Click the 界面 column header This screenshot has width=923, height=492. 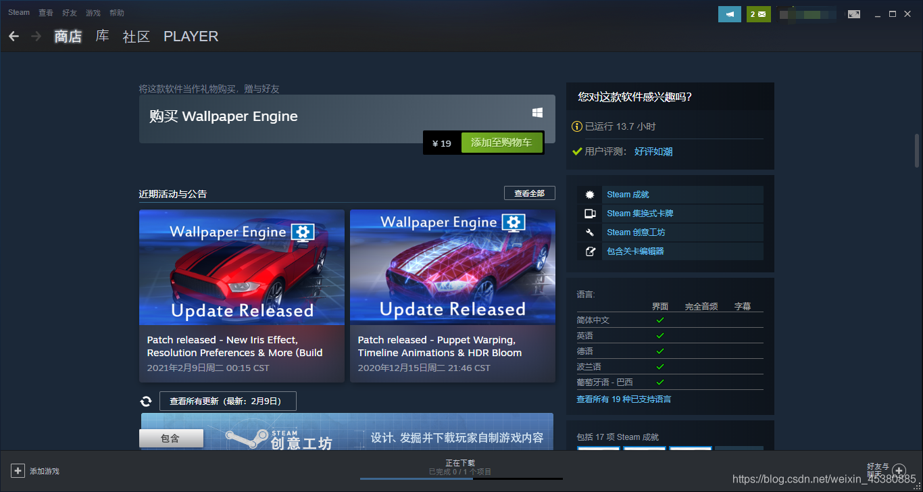[660, 307]
